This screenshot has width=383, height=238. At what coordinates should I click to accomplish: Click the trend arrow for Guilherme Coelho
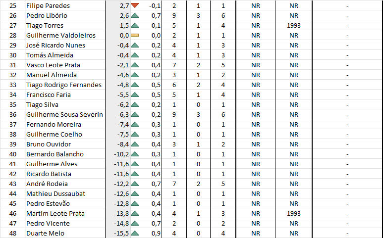point(135,135)
